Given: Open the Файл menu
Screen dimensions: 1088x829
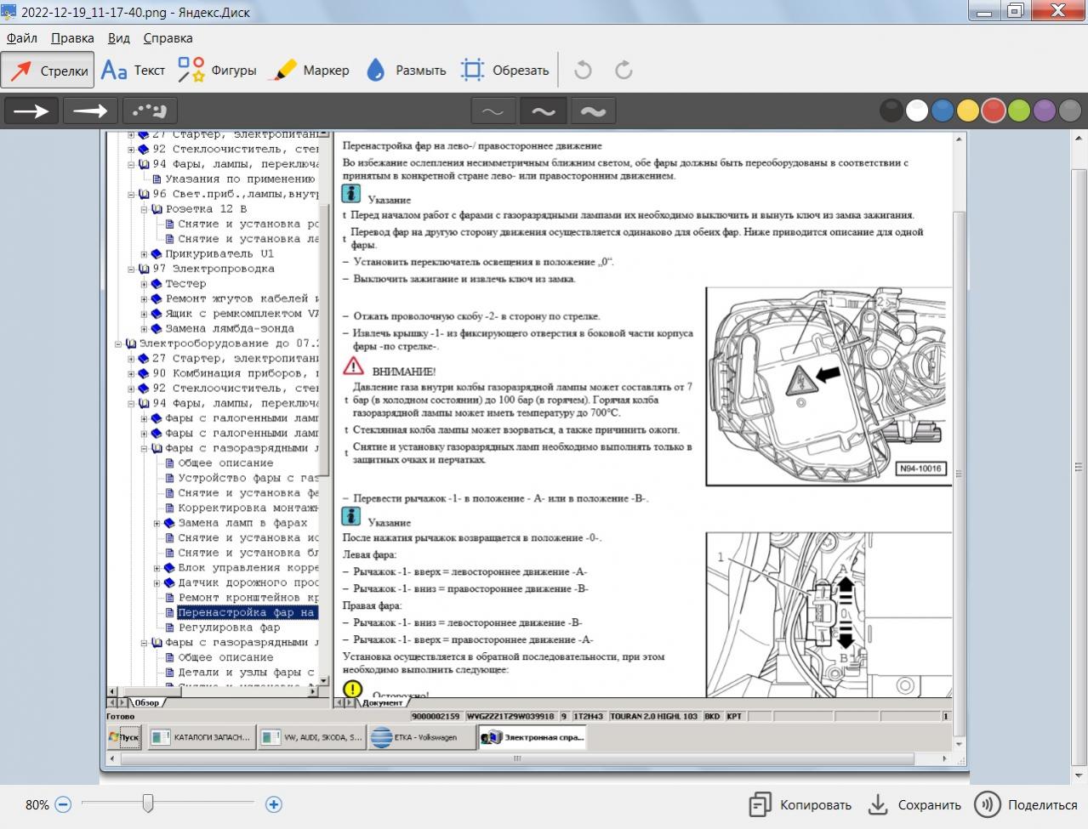Looking at the screenshot, I should [x=22, y=37].
